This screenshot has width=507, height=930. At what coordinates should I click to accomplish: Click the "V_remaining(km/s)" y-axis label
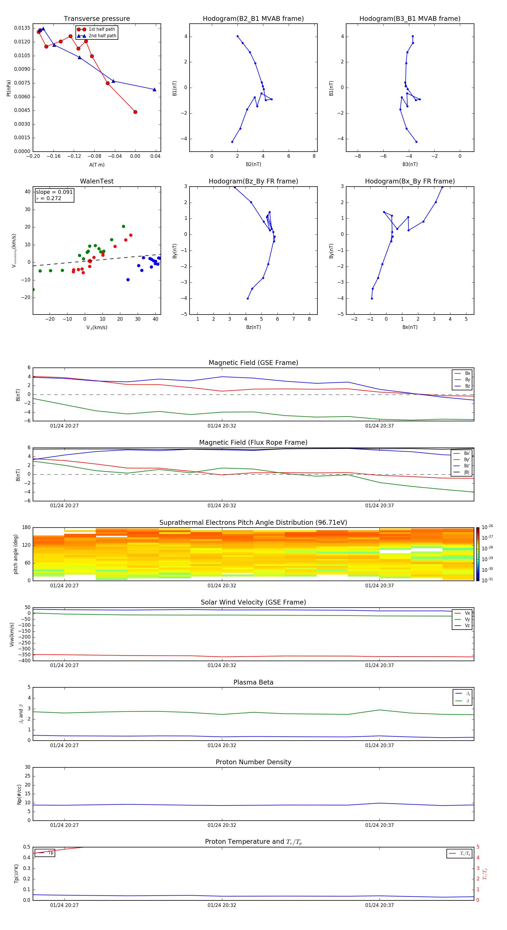coord(14,251)
